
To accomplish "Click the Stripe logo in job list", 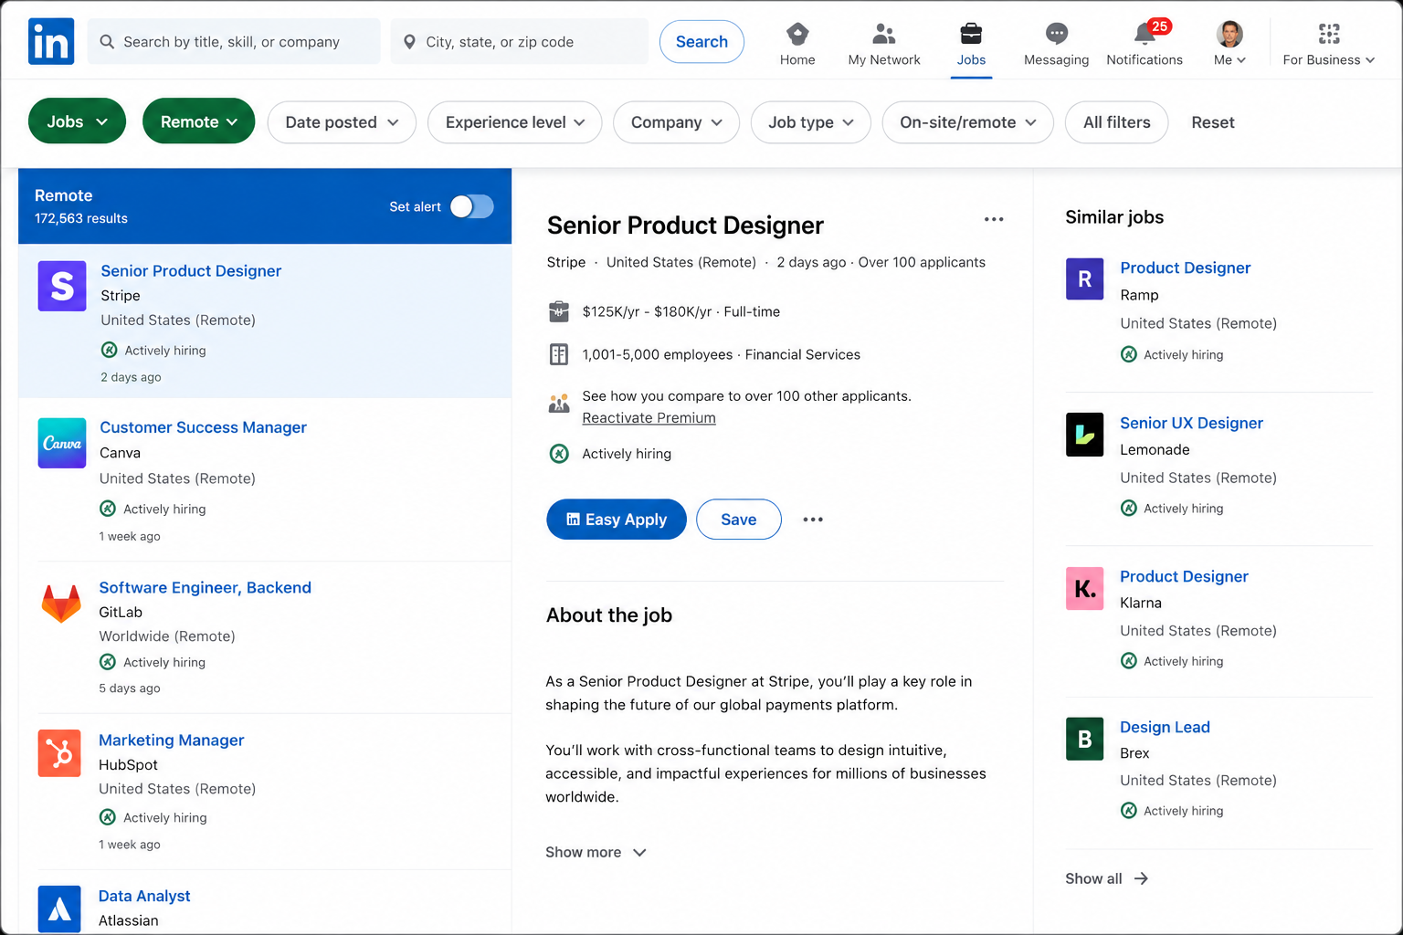I will 62,286.
